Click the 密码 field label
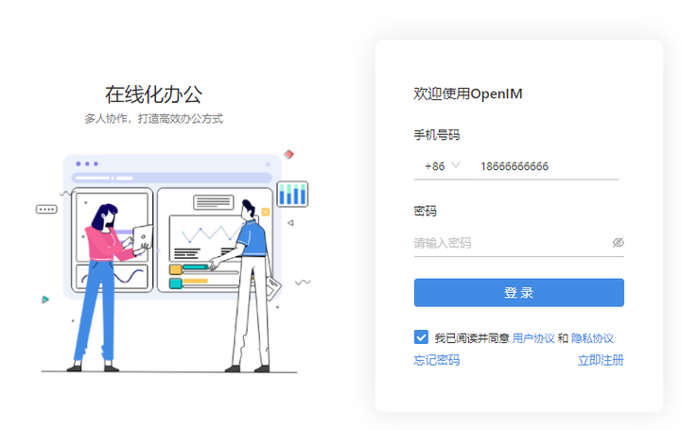The height and width of the screenshot is (430, 681). pyautogui.click(x=426, y=212)
